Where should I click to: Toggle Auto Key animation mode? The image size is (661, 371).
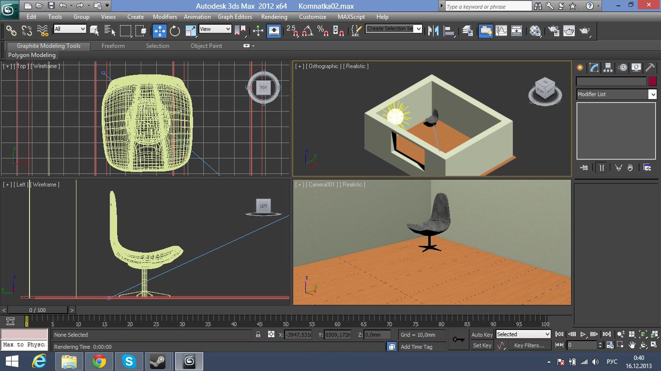point(482,334)
